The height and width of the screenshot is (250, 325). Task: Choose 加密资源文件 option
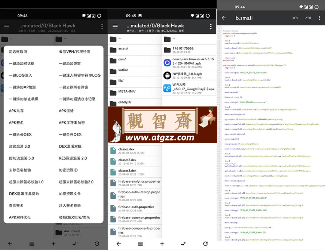point(70,194)
